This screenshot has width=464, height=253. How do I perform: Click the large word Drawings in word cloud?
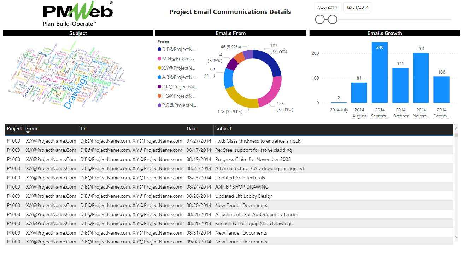76,93
